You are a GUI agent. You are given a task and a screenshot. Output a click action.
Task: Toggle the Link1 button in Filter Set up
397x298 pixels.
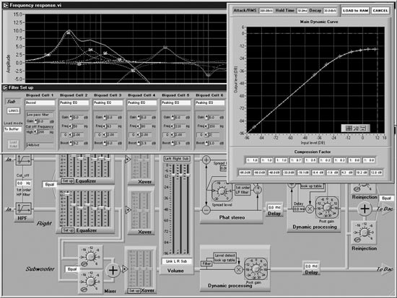[13, 110]
